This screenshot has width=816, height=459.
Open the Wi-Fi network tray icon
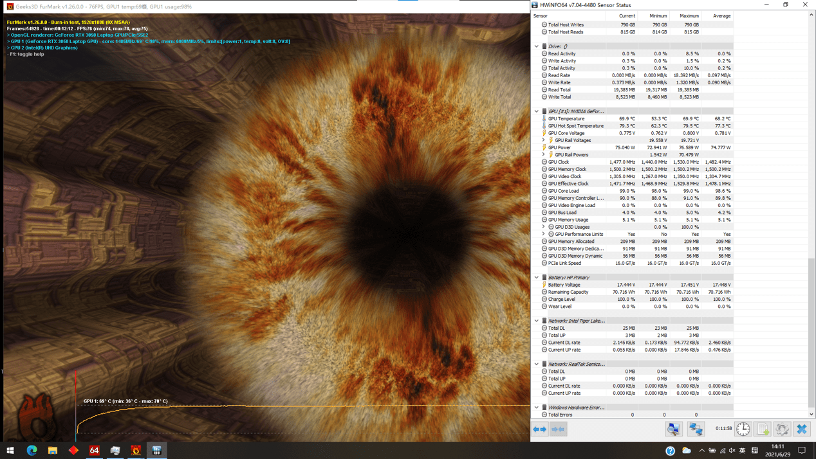point(722,451)
